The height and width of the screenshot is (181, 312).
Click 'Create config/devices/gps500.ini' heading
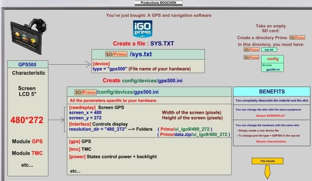point(142,81)
